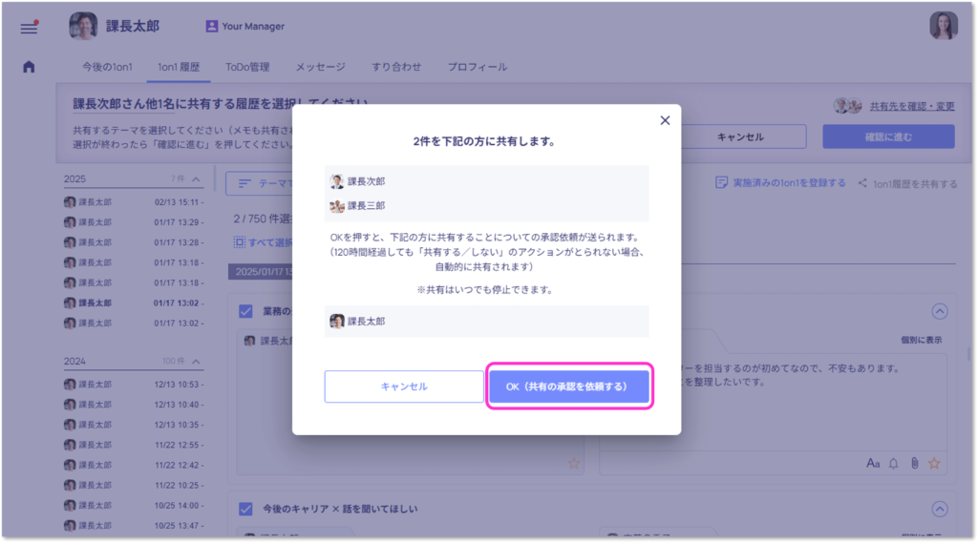978x543 pixels.
Task: Click the paperclip attachment icon
Action: (x=914, y=463)
